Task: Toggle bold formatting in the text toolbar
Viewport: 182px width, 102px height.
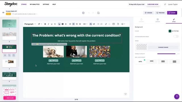Action: (45, 24)
